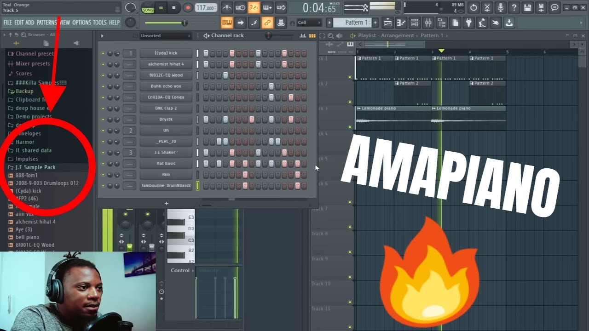Open the help question mark icon
589x331 pixels.
[514, 8]
